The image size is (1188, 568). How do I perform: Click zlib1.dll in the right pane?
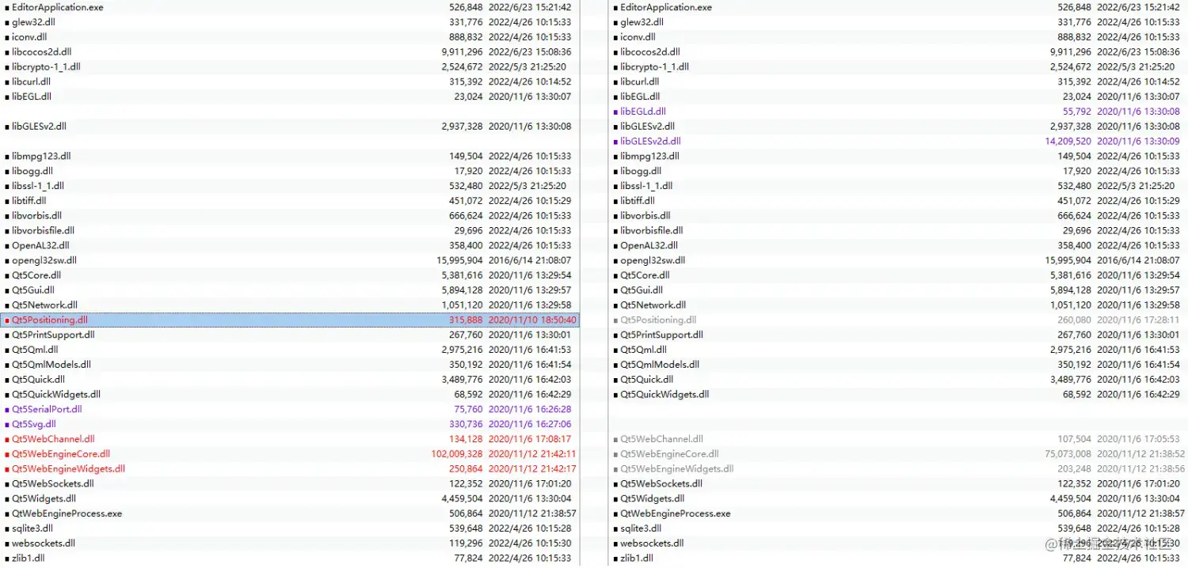pos(637,559)
